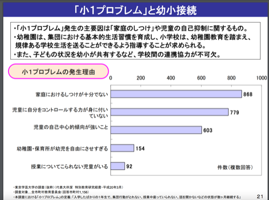Click the label 幼稚園・保育所が幼児を自由にさせすぎる
269x200 pixels.
(x=62, y=149)
